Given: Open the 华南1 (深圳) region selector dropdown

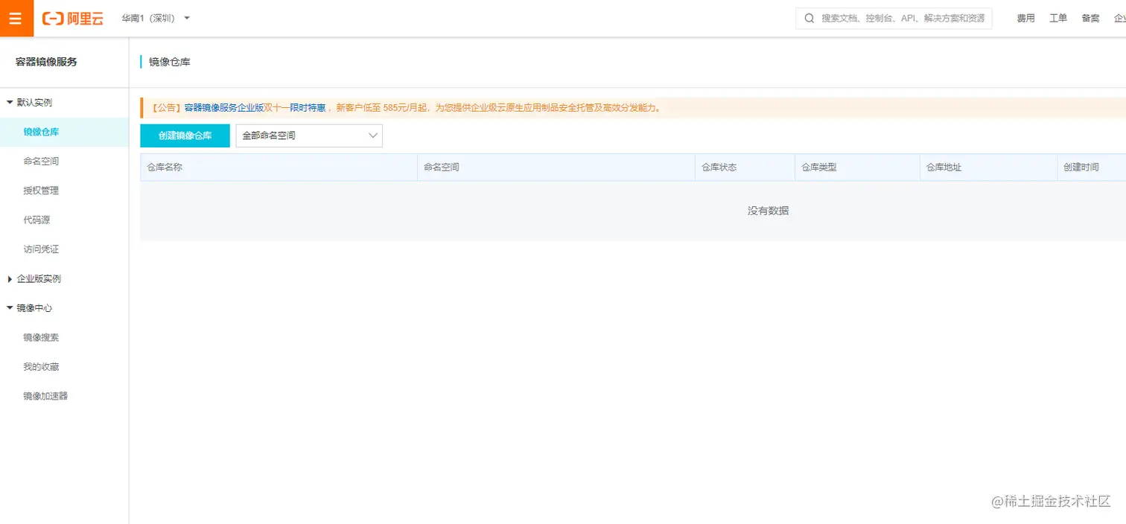Looking at the screenshot, I should (154, 18).
